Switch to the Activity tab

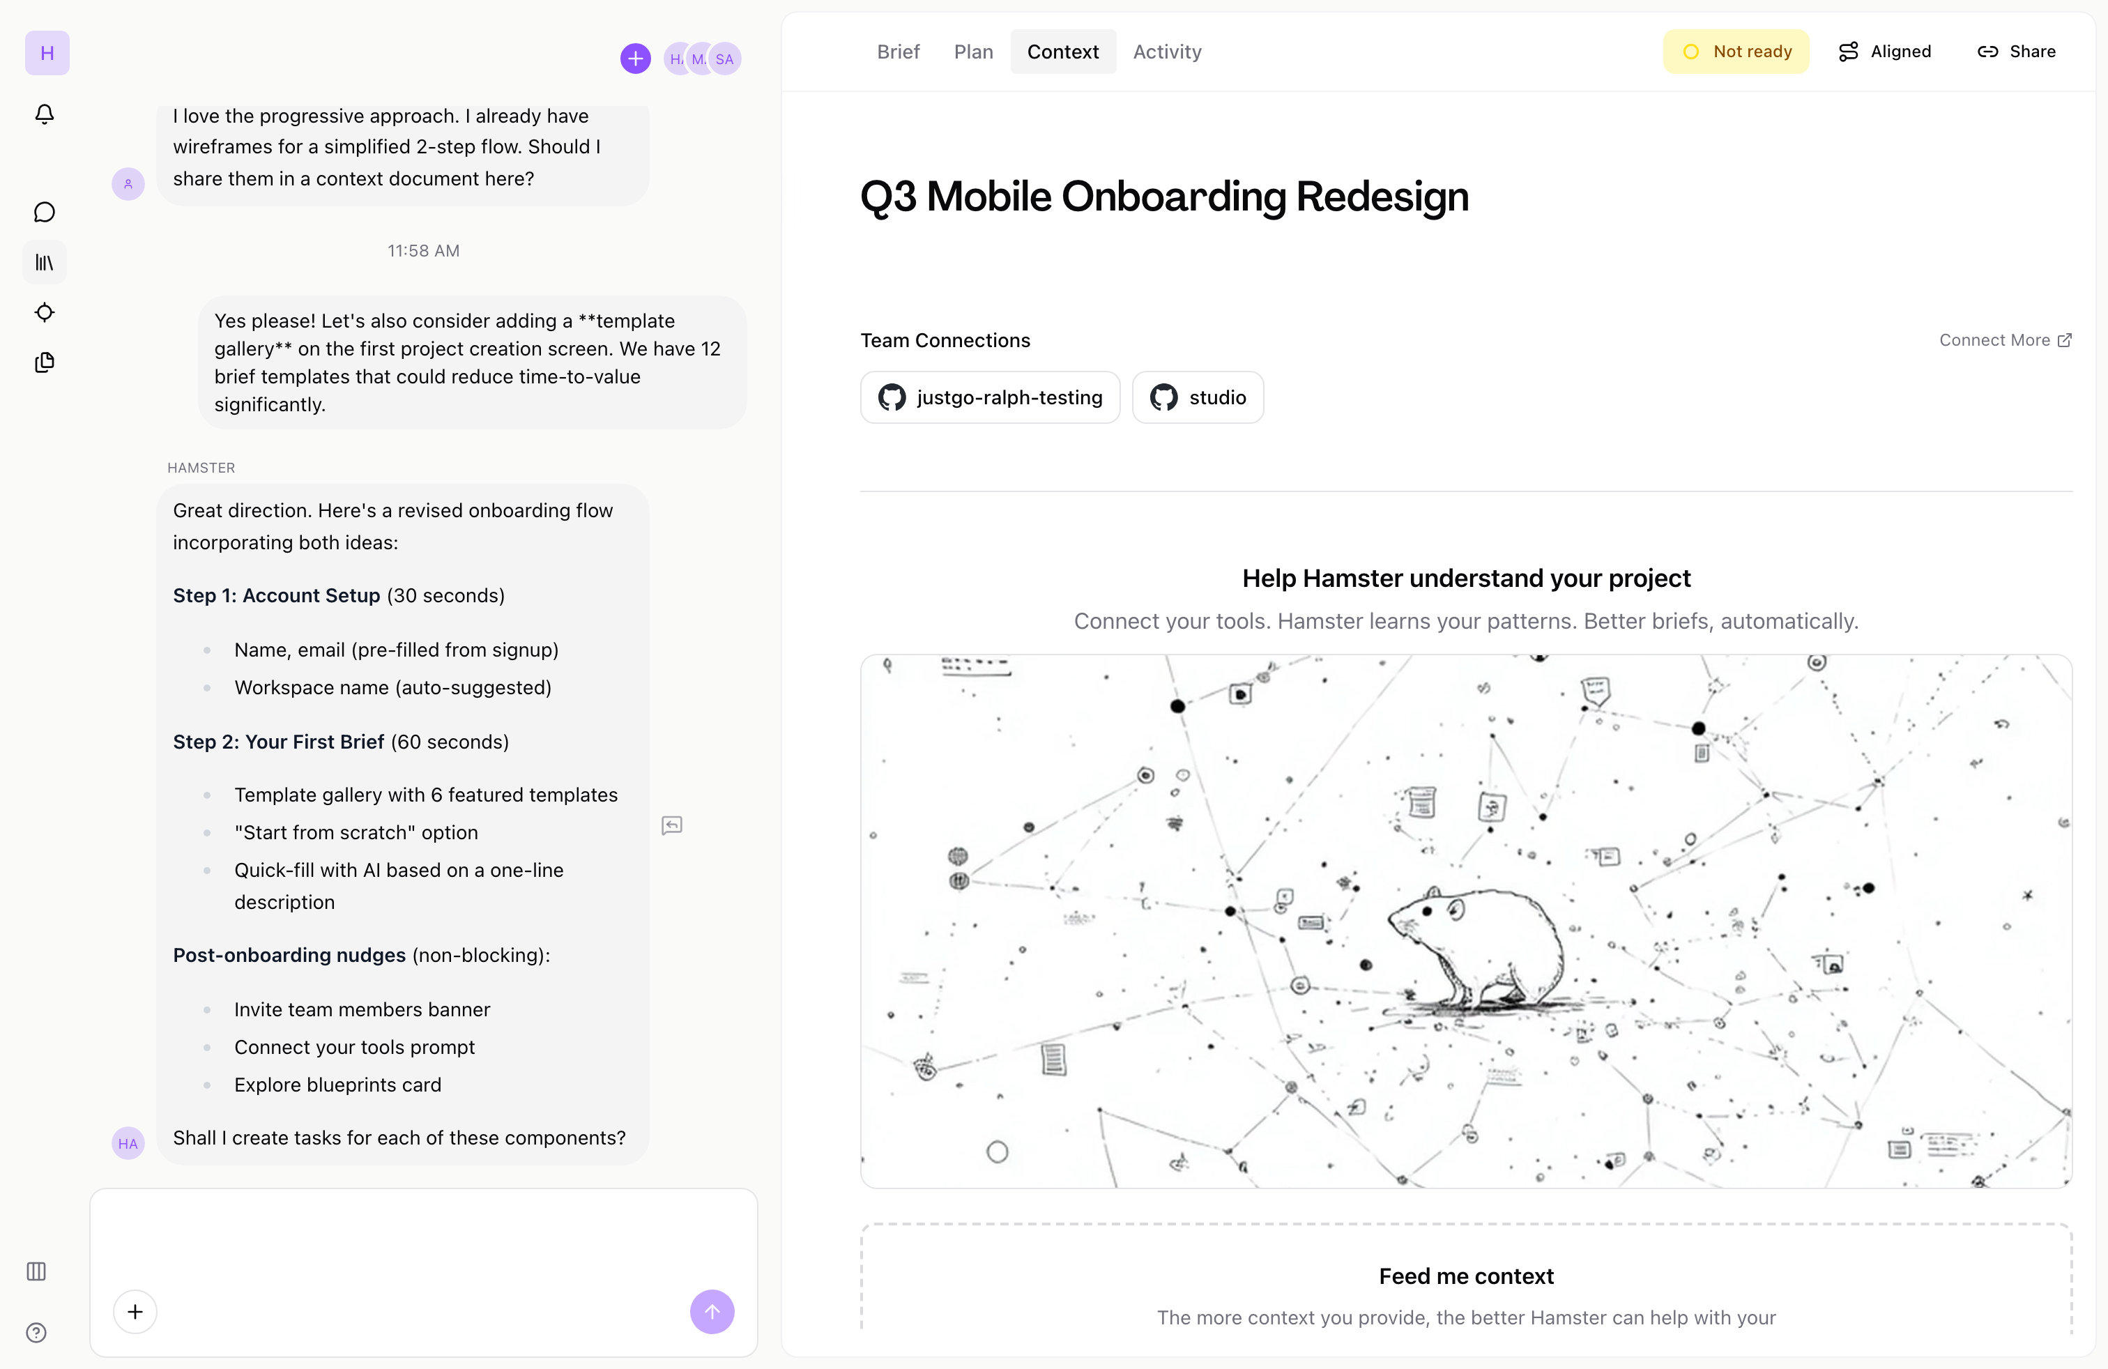(1166, 52)
